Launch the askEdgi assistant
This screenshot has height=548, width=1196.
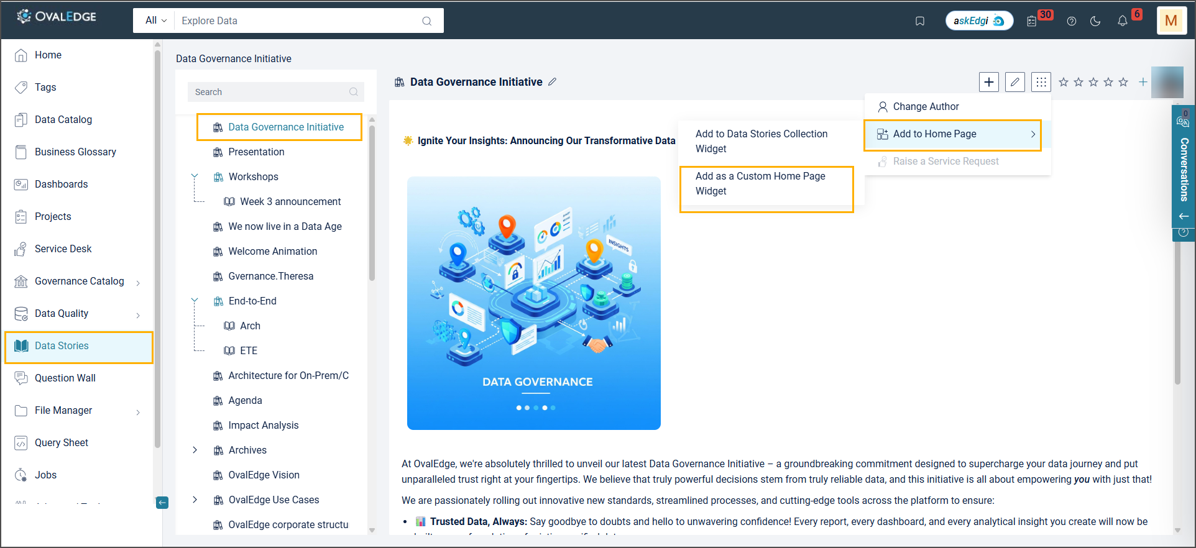coord(979,21)
